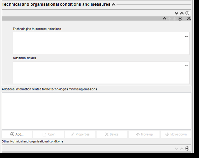Open ellipsis for Additional details field
The image size is (199, 158).
tap(187, 66)
